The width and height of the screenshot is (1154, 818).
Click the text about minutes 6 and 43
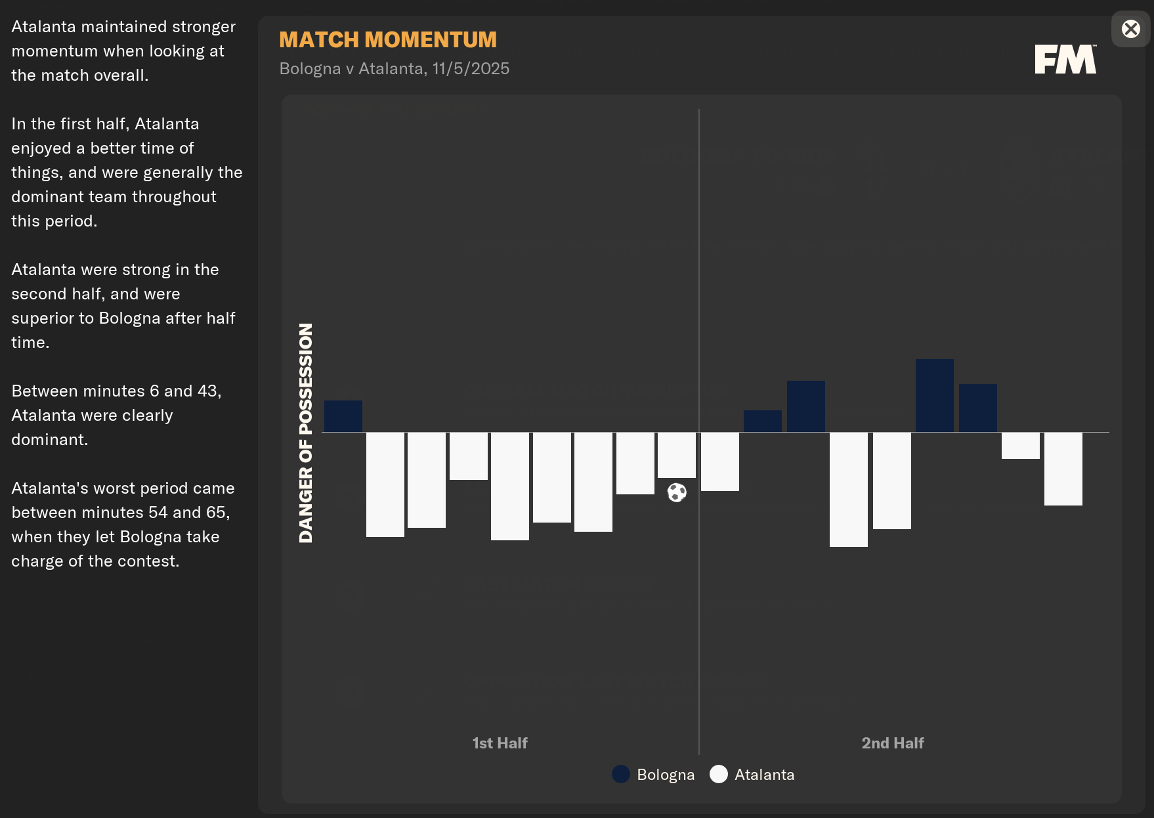coord(116,415)
